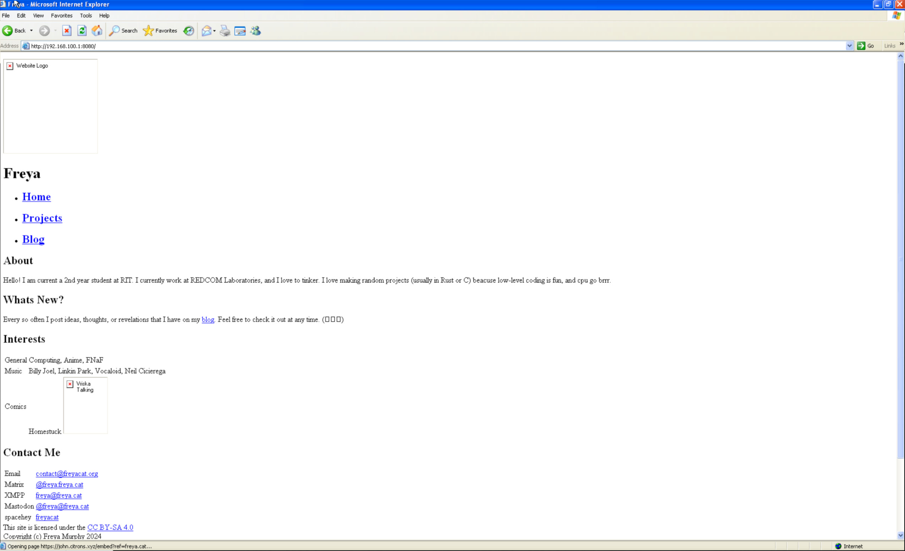Open the Tools menu
Viewport: 905px width, 551px height.
tap(86, 16)
